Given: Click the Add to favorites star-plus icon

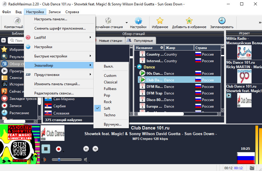Looking at the screenshot, I should click(189, 21).
